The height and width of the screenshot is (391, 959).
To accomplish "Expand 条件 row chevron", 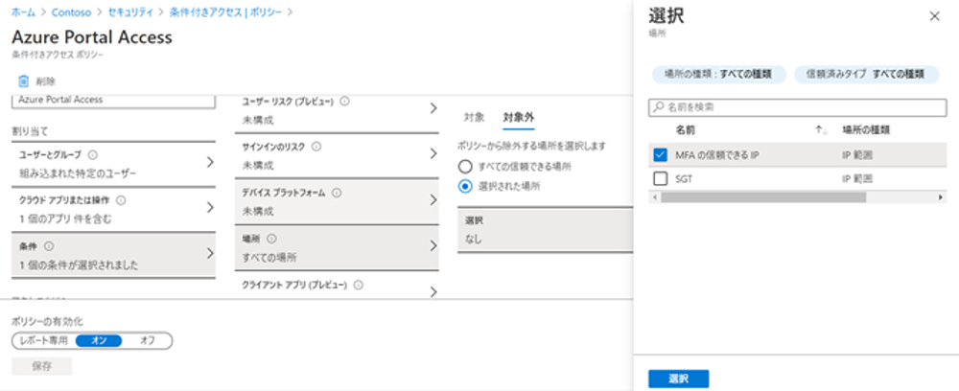I will pyautogui.click(x=210, y=253).
